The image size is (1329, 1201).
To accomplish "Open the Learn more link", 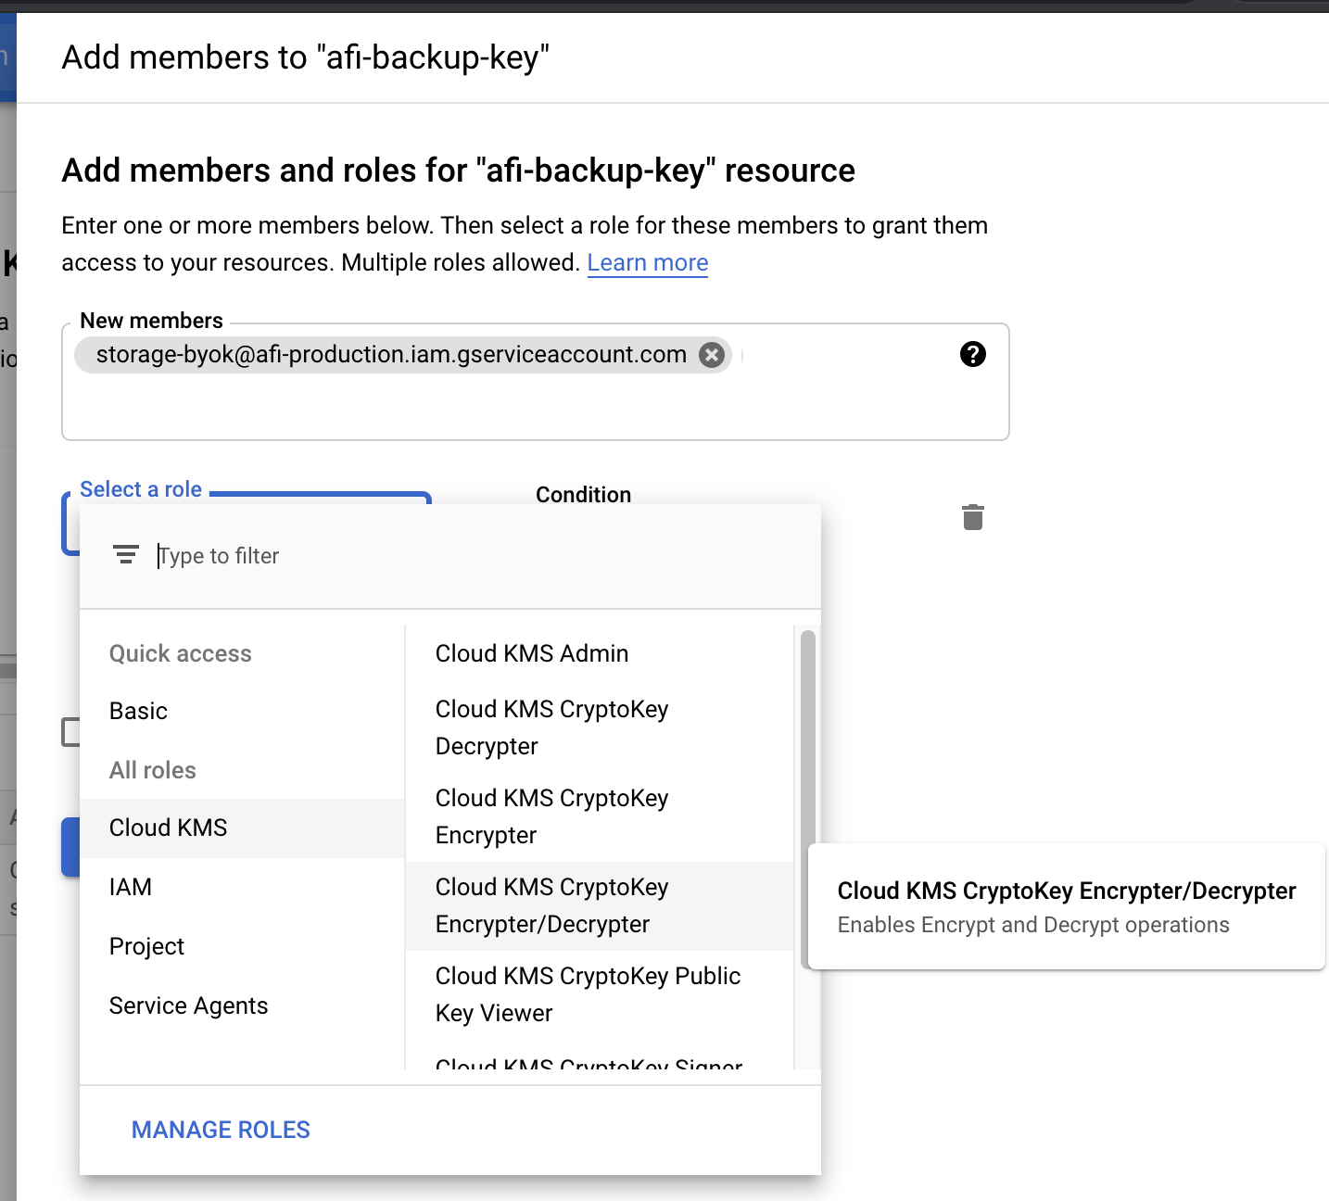I will (x=648, y=263).
